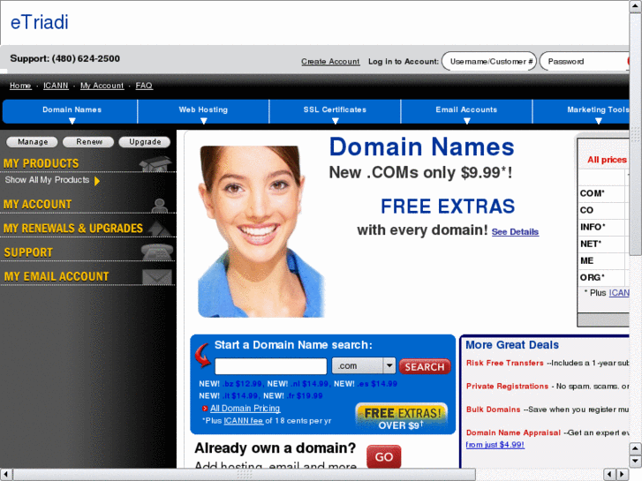This screenshot has height=481, width=642.
Task: Click the red GO button
Action: [x=383, y=457]
